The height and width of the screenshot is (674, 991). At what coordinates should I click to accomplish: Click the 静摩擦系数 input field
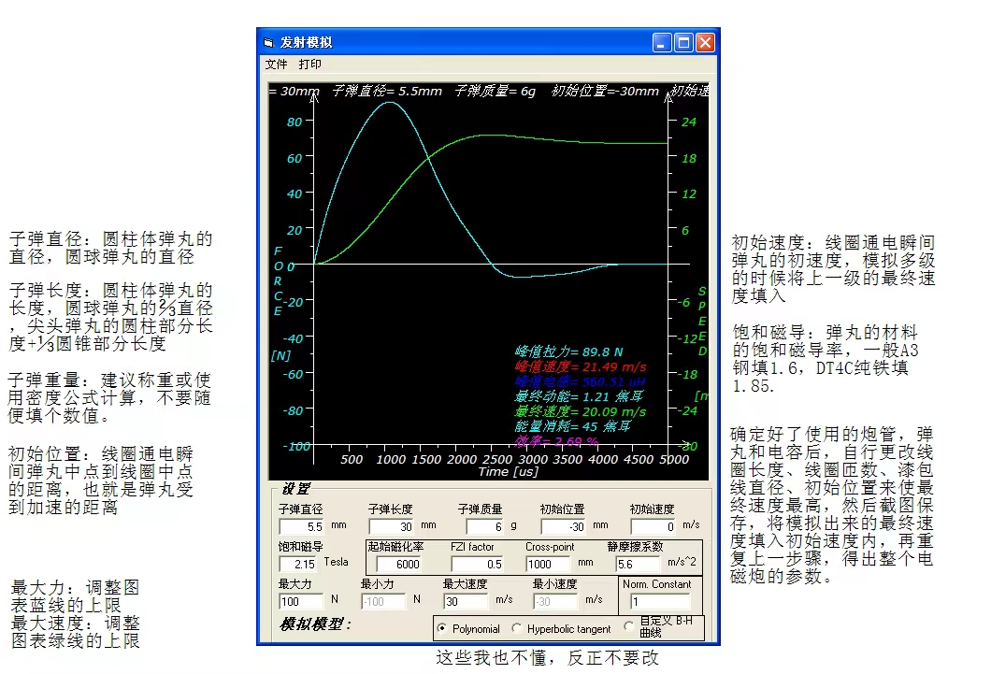click(638, 564)
